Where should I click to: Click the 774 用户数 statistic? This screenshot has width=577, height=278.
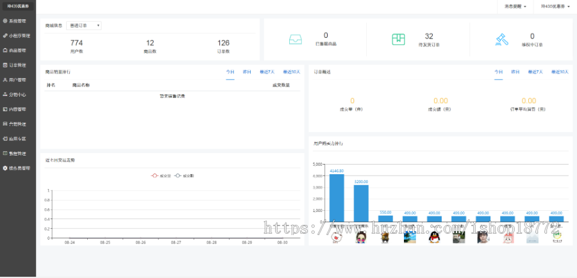click(x=76, y=46)
